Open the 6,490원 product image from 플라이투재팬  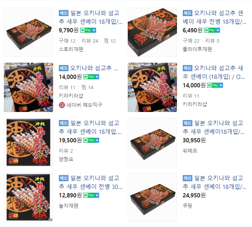click(x=152, y=32)
